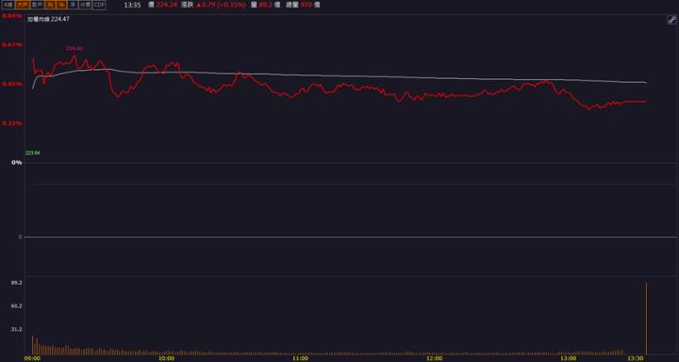Viewport: 679px width, 362px height.
Task: Click the 224.83 high-price marker label
Action: pos(75,48)
